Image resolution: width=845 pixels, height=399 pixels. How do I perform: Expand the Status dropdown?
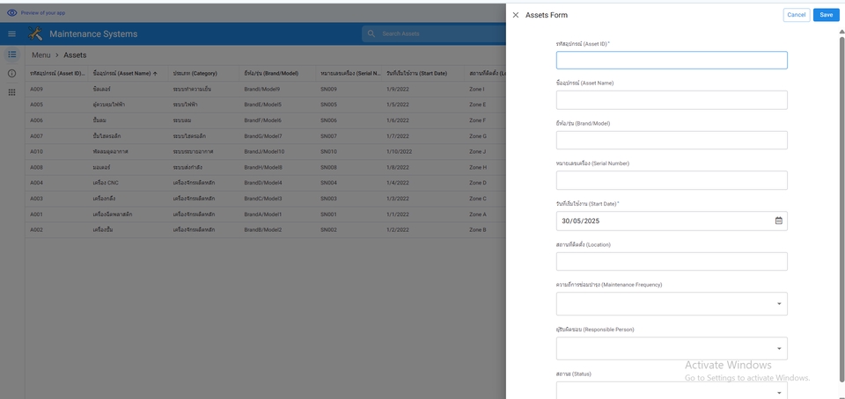[x=672, y=391]
